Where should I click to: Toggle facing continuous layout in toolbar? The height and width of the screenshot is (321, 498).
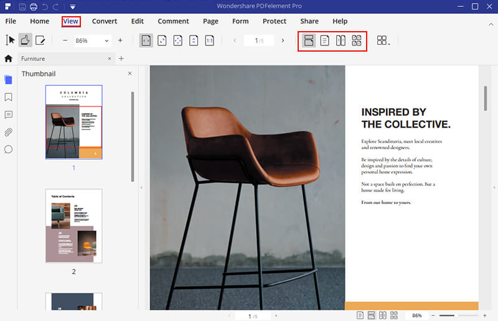point(357,40)
